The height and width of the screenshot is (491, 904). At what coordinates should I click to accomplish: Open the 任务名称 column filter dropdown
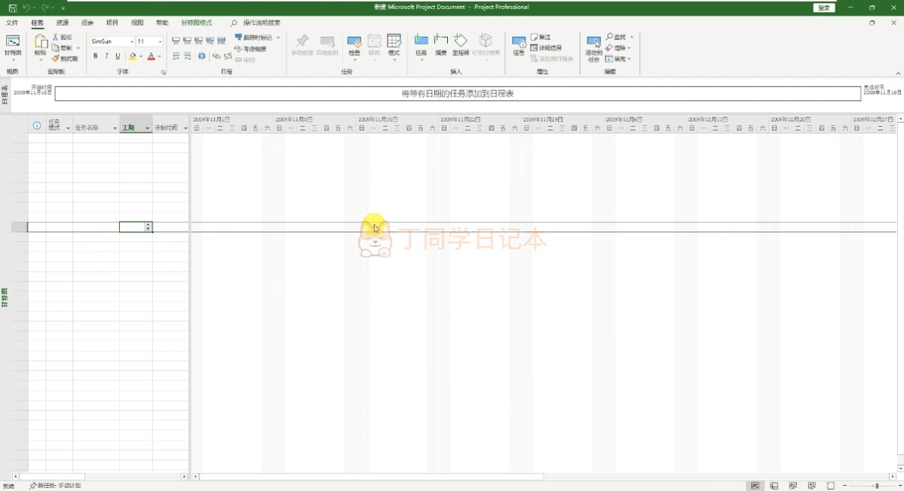pyautogui.click(x=115, y=128)
